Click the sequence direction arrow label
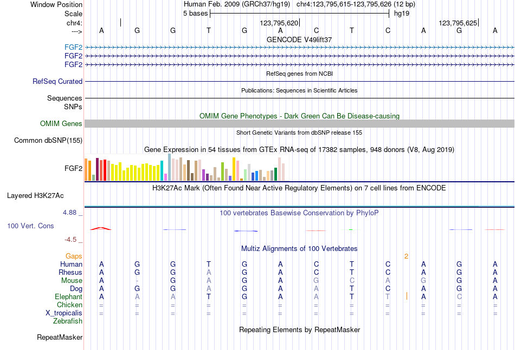Screen dimensions: 515x350 coord(76,31)
